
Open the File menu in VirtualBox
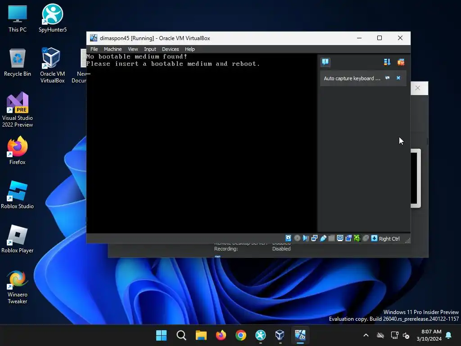pyautogui.click(x=94, y=49)
